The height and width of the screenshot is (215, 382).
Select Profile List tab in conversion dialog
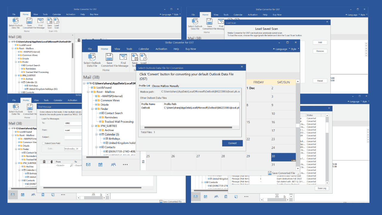(144, 86)
